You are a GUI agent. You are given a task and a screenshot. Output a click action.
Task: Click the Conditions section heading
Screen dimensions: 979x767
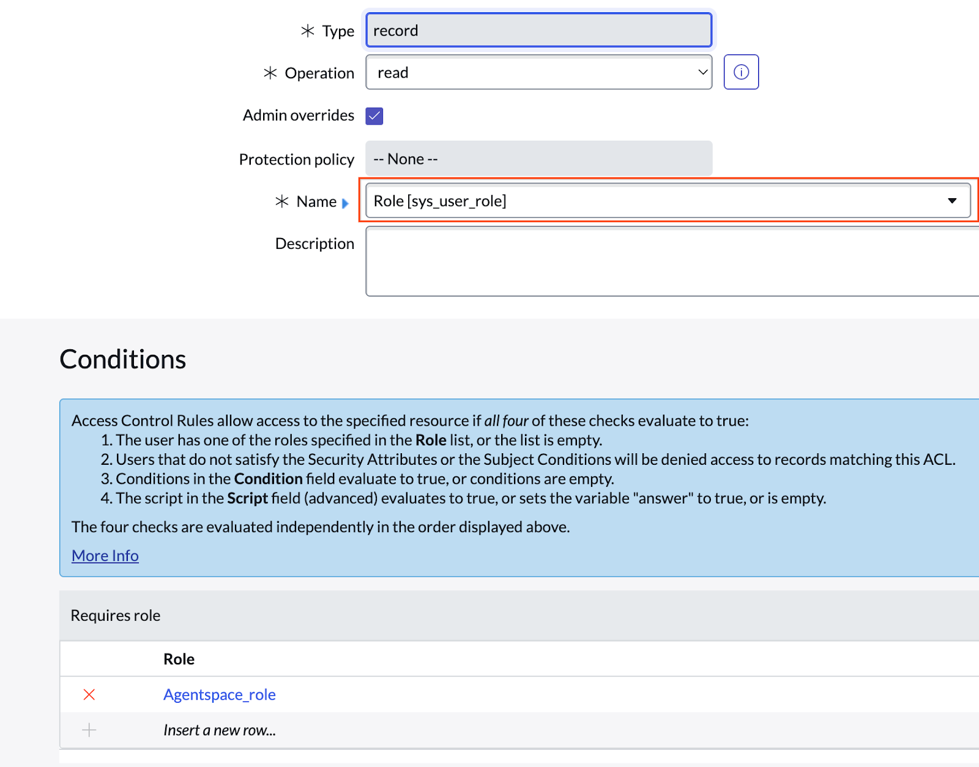[123, 359]
